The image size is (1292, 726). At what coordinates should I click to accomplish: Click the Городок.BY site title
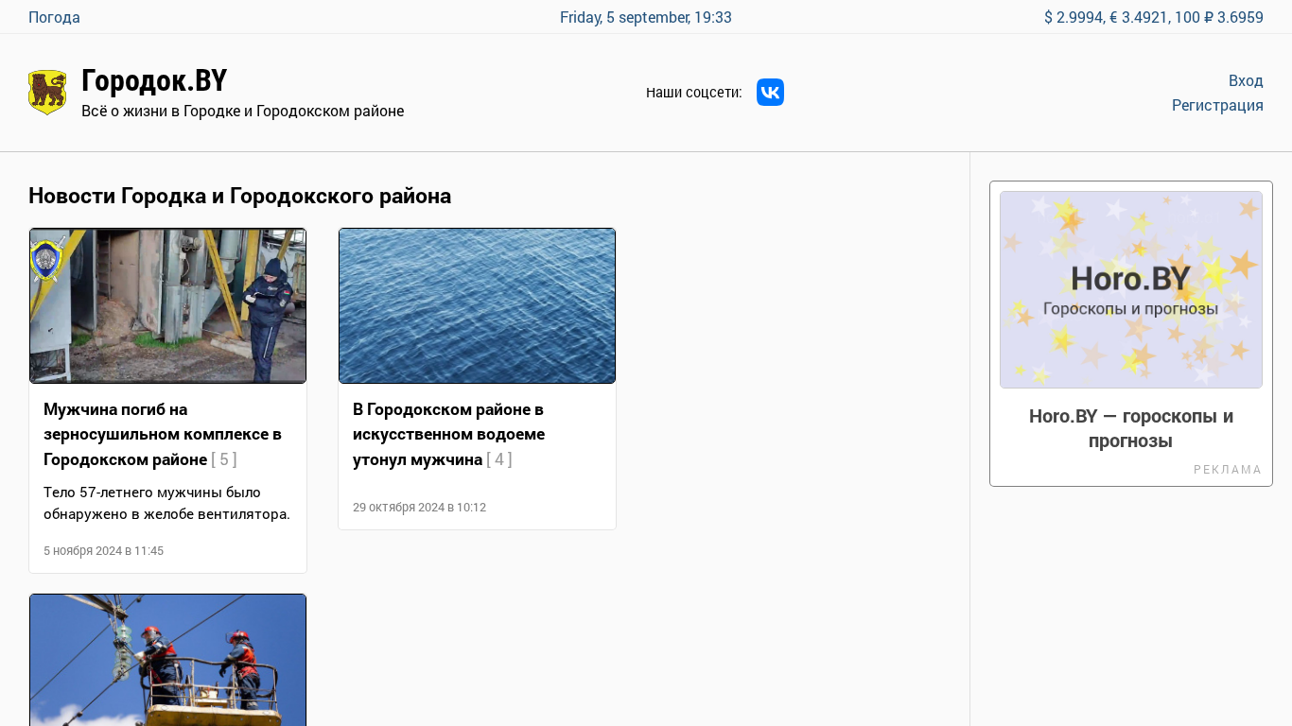(x=154, y=80)
